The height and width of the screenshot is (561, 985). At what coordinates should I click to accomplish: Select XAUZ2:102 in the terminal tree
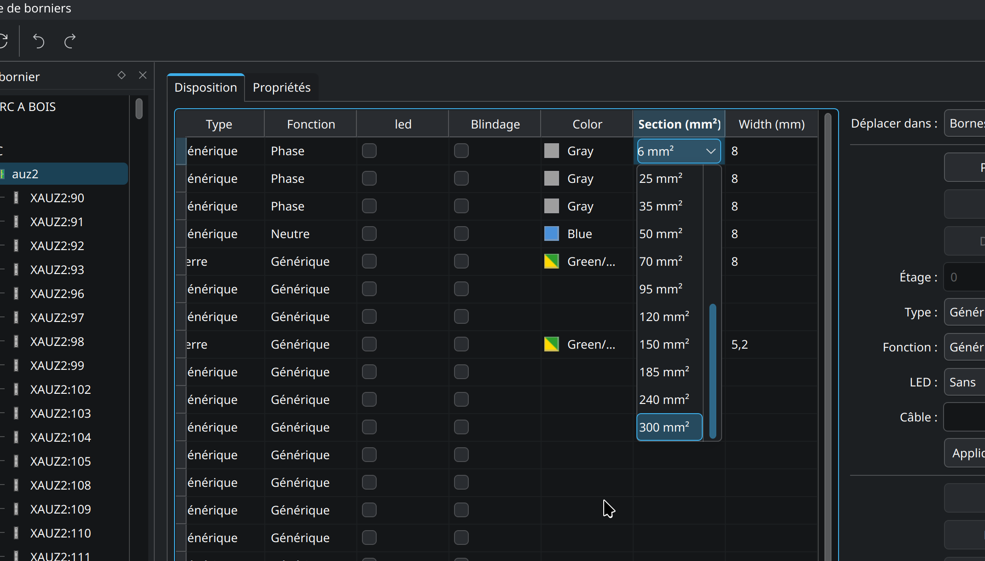click(x=60, y=389)
